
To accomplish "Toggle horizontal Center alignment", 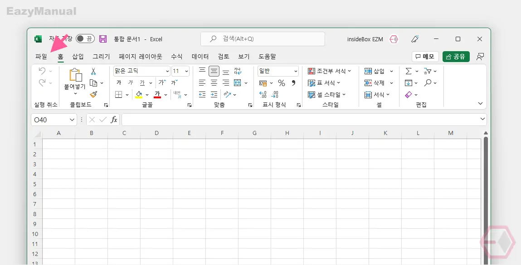I will point(214,82).
